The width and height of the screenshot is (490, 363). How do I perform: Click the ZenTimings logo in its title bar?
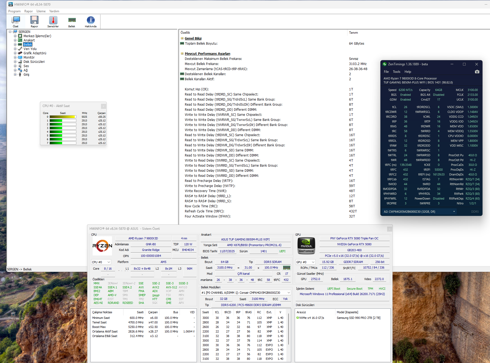click(x=385, y=64)
